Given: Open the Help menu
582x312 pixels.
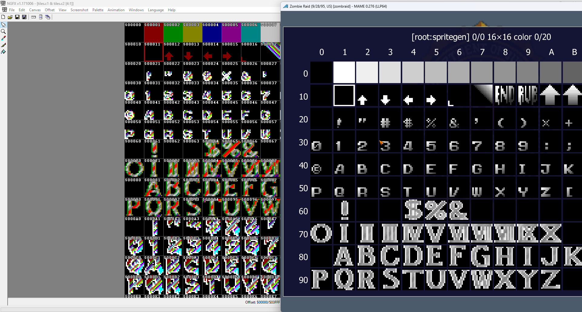Looking at the screenshot, I should (172, 10).
